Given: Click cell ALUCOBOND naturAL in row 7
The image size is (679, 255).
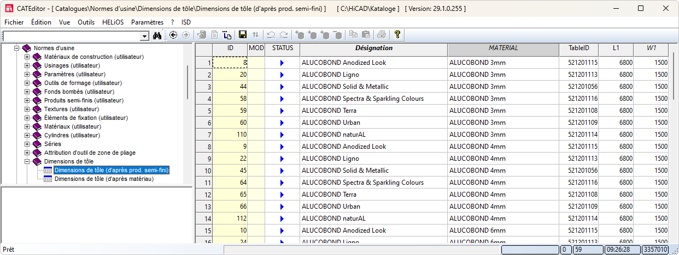Looking at the screenshot, I should pos(374,135).
